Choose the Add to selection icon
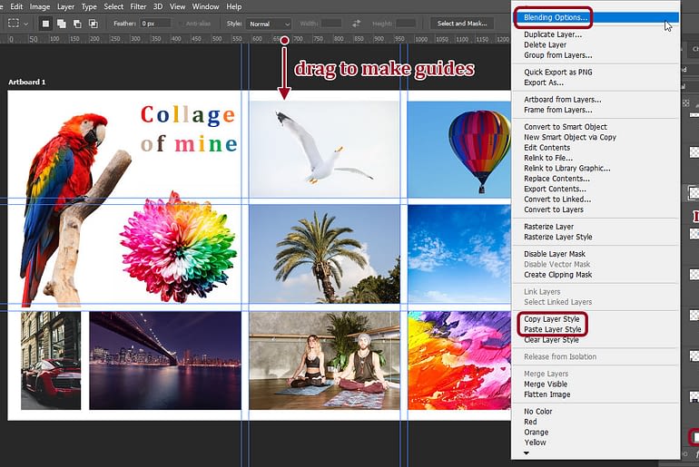 pyautogui.click(x=62, y=24)
